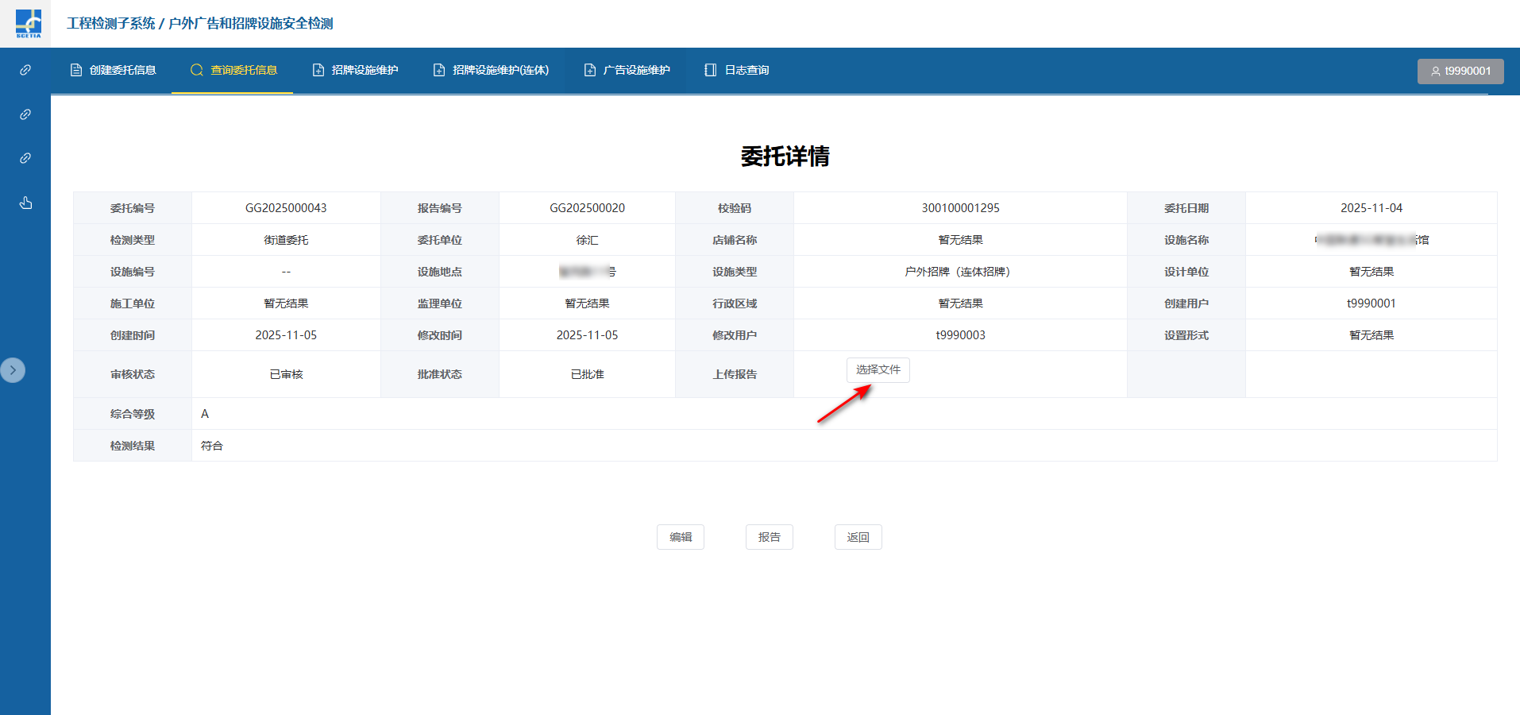
Task: Click the document icon beside 创建委托信息
Action: pyautogui.click(x=76, y=70)
